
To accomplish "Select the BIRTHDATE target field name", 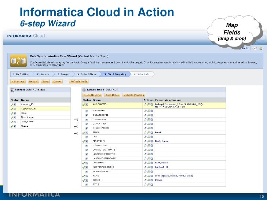I will 99,111.
